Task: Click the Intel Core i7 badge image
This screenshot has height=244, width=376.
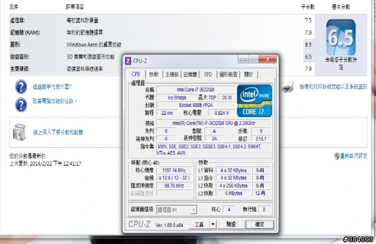Action: click(254, 100)
